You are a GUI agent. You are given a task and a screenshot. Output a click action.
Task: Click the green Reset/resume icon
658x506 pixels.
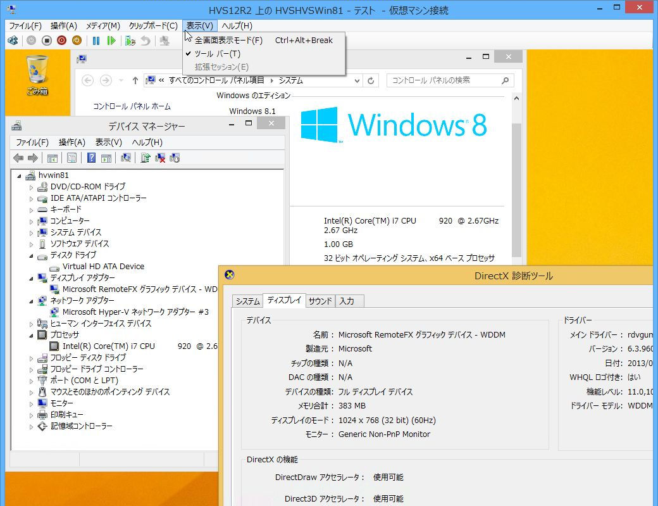coord(111,41)
